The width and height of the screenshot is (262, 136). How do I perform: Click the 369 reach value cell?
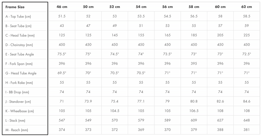pyautogui.click(x=141, y=130)
